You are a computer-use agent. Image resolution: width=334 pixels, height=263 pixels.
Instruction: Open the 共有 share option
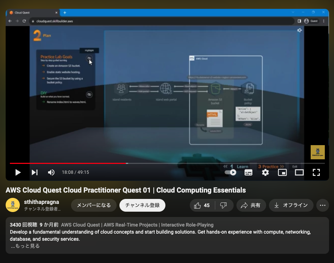point(251,205)
